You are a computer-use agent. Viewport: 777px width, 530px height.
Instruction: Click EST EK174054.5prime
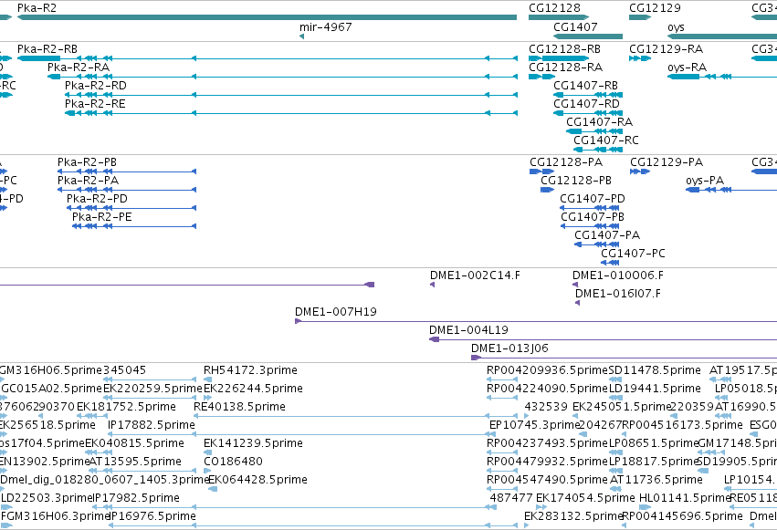585,498
